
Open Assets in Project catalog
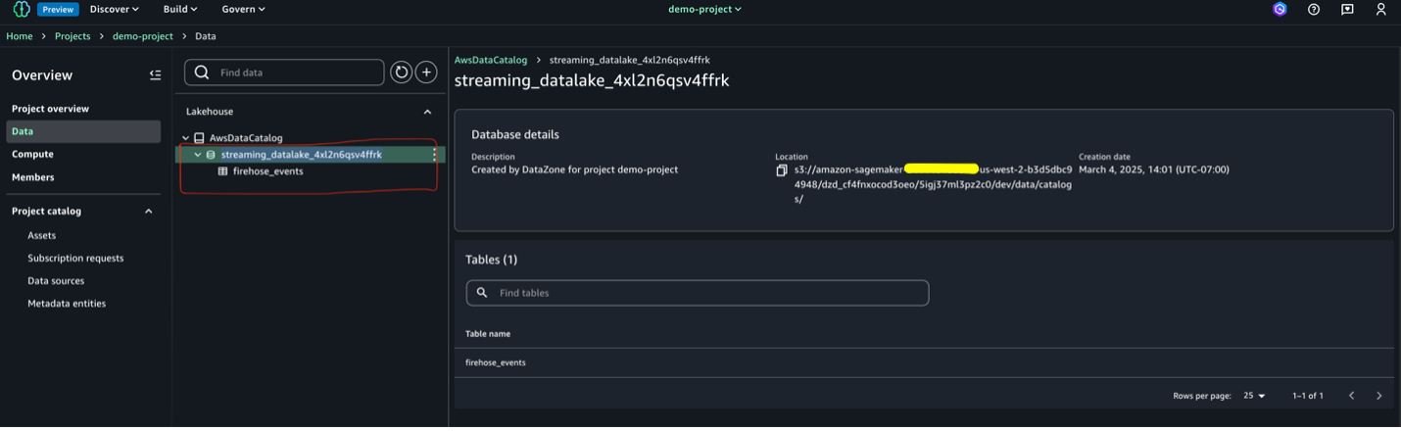42,235
